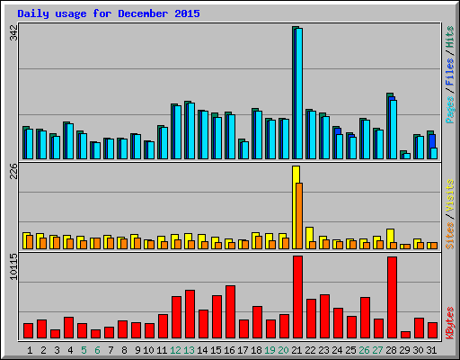Click the Sites legend label
This screenshot has width=460, height=360.
coord(450,236)
